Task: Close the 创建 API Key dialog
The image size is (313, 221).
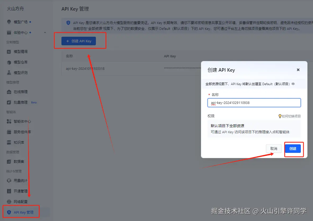Action: (298, 70)
